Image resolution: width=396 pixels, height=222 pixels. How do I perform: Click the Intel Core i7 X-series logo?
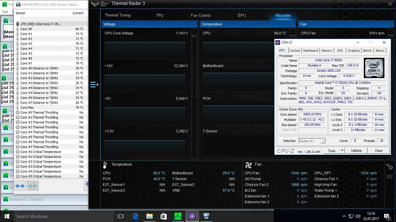click(374, 68)
